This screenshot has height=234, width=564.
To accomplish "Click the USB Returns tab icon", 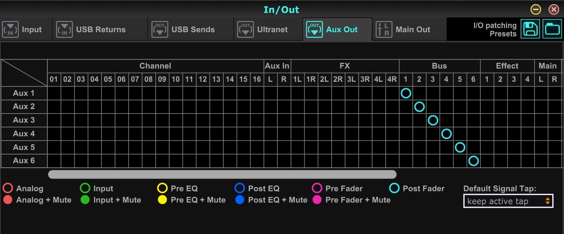I will (x=64, y=30).
